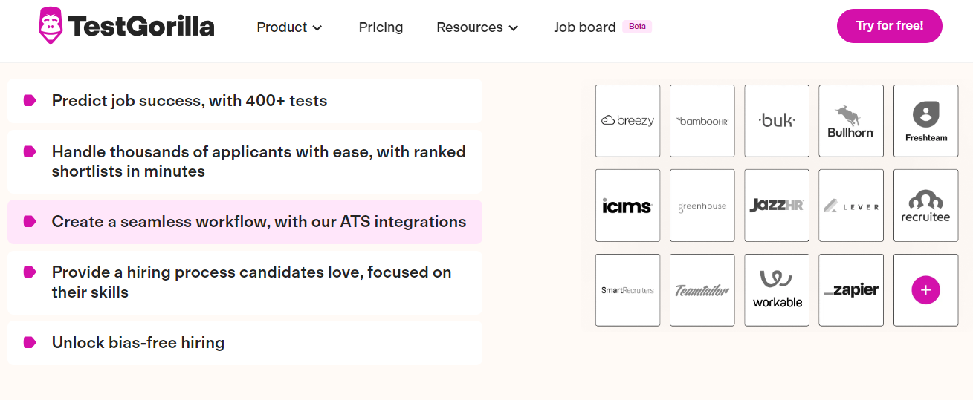The width and height of the screenshot is (973, 400).
Task: Go to the Pricing page
Action: point(381,27)
